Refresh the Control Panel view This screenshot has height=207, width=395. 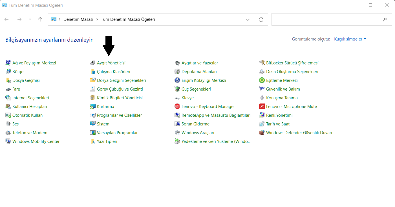click(x=261, y=20)
